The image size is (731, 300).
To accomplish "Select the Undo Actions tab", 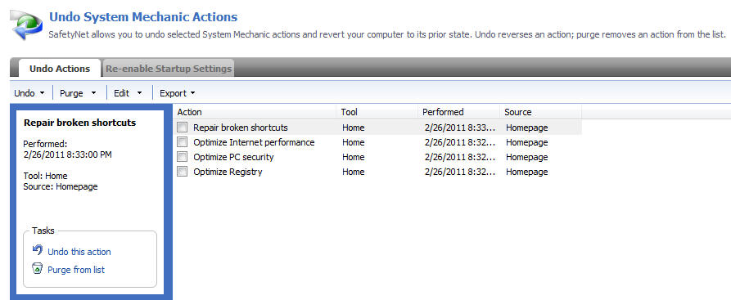I will [60, 69].
